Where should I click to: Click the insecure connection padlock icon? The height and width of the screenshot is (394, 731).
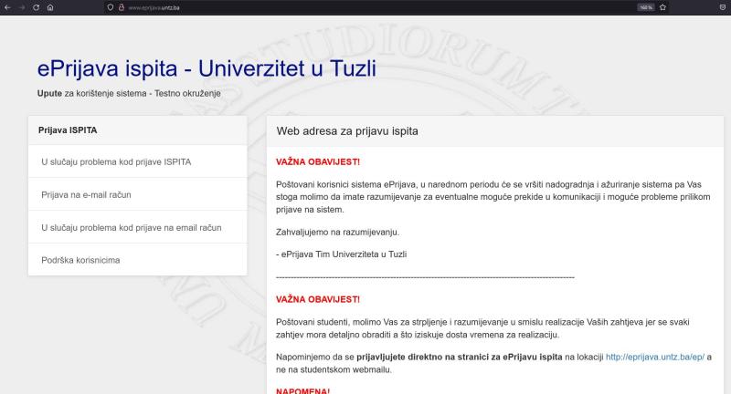[122, 7]
